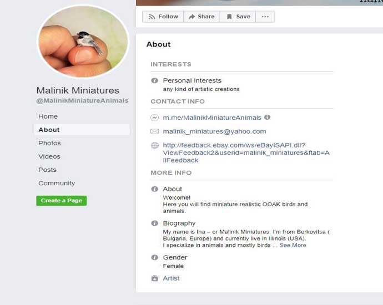The height and width of the screenshot is (305, 383).
Task: Click the briefcase icon beside Artist
Action: pos(154,278)
